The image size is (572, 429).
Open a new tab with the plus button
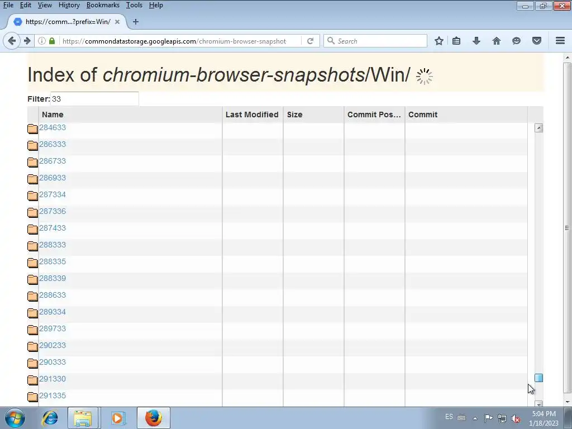point(136,22)
